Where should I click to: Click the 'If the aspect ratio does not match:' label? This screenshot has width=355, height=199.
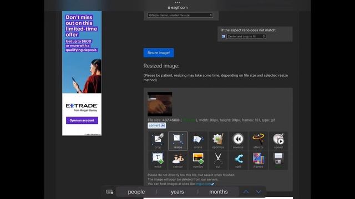point(248,30)
